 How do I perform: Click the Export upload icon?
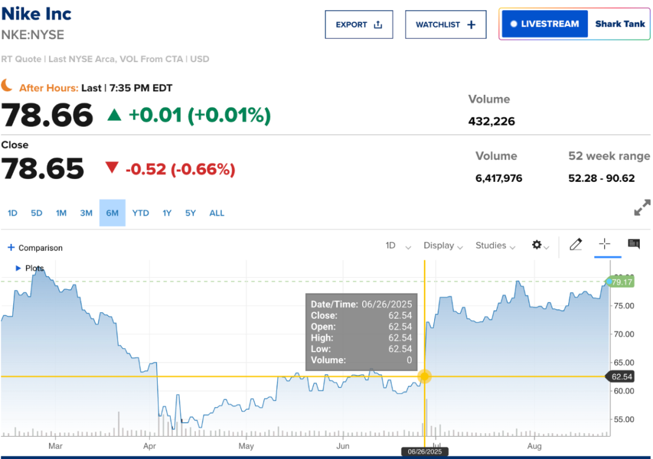click(378, 25)
